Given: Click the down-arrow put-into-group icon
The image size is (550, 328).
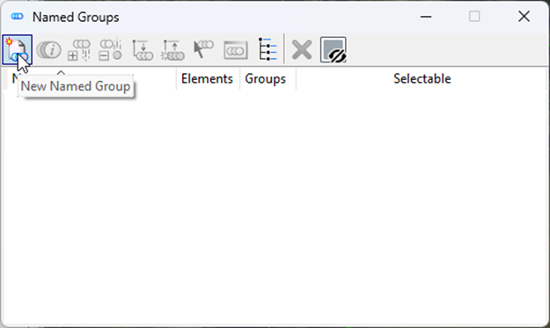Looking at the screenshot, I should click(142, 50).
